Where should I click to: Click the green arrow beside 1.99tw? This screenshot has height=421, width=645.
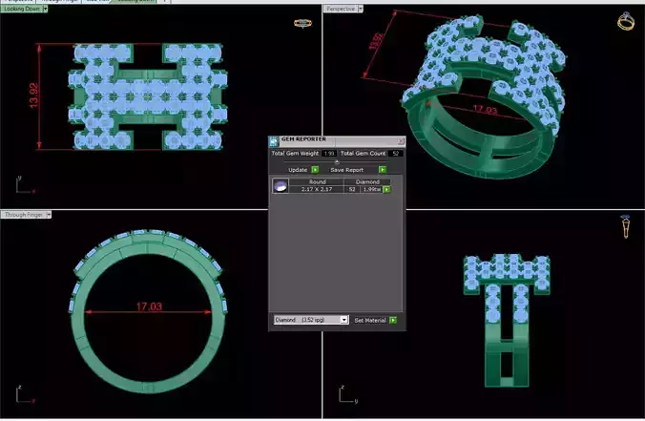tap(386, 189)
